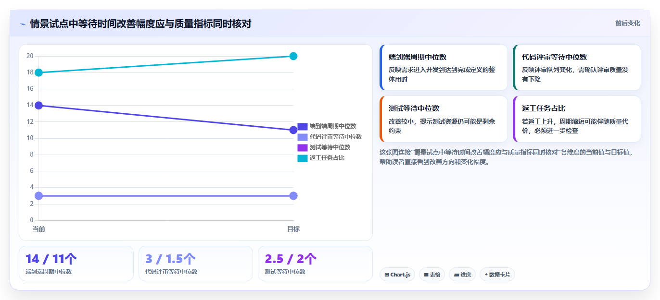Open the 测试等待中位数 description card
660x300 pixels.
pyautogui.click(x=444, y=119)
